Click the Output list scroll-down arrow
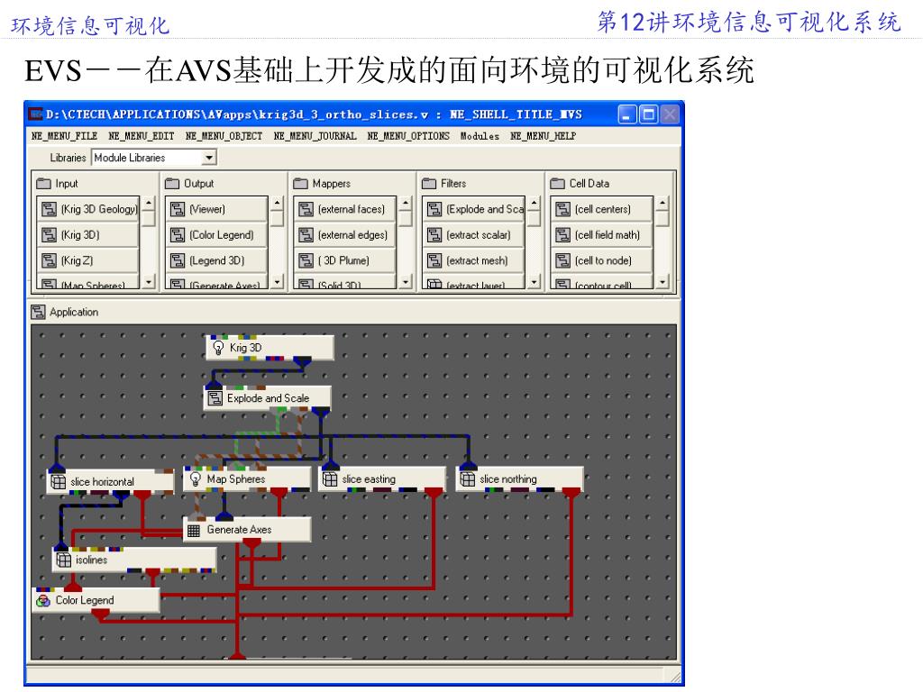 [277, 282]
